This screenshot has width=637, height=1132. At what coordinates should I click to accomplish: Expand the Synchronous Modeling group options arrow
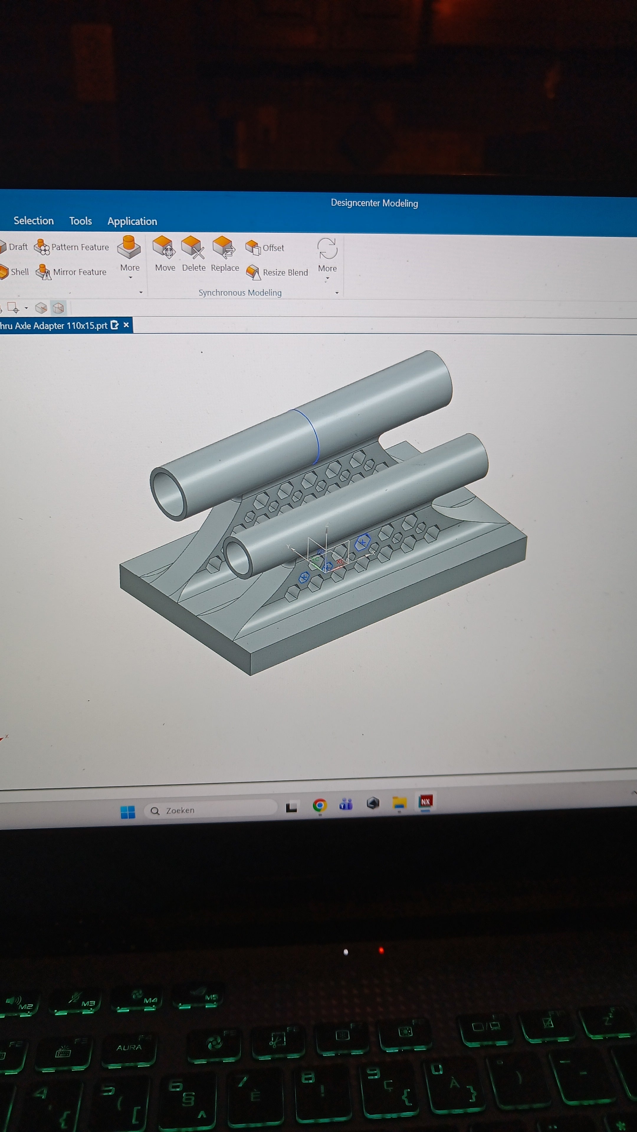coord(337,293)
